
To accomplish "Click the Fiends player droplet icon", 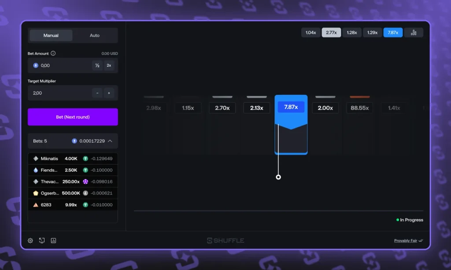I will [x=36, y=170].
